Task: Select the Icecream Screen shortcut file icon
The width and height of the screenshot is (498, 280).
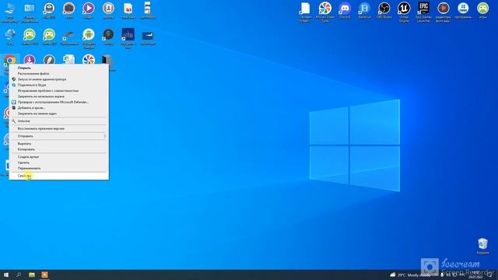Action: 305,12
